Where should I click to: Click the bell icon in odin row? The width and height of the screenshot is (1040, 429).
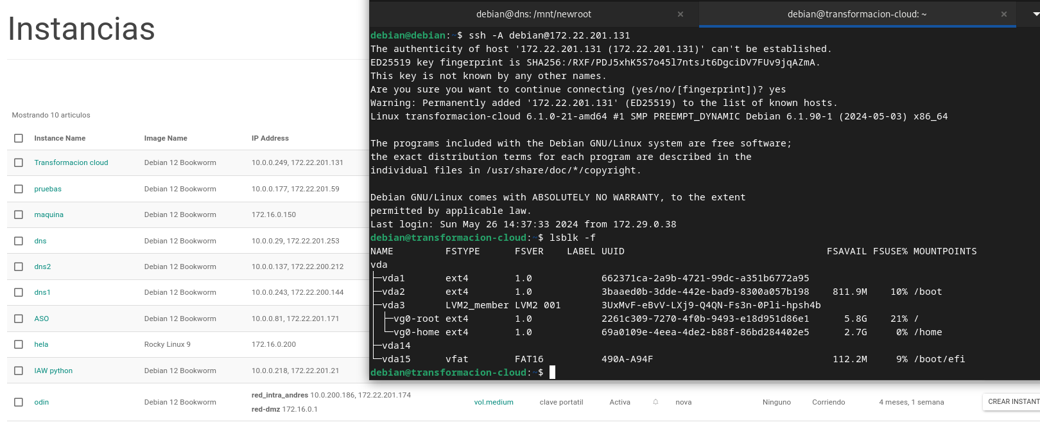pyautogui.click(x=655, y=402)
